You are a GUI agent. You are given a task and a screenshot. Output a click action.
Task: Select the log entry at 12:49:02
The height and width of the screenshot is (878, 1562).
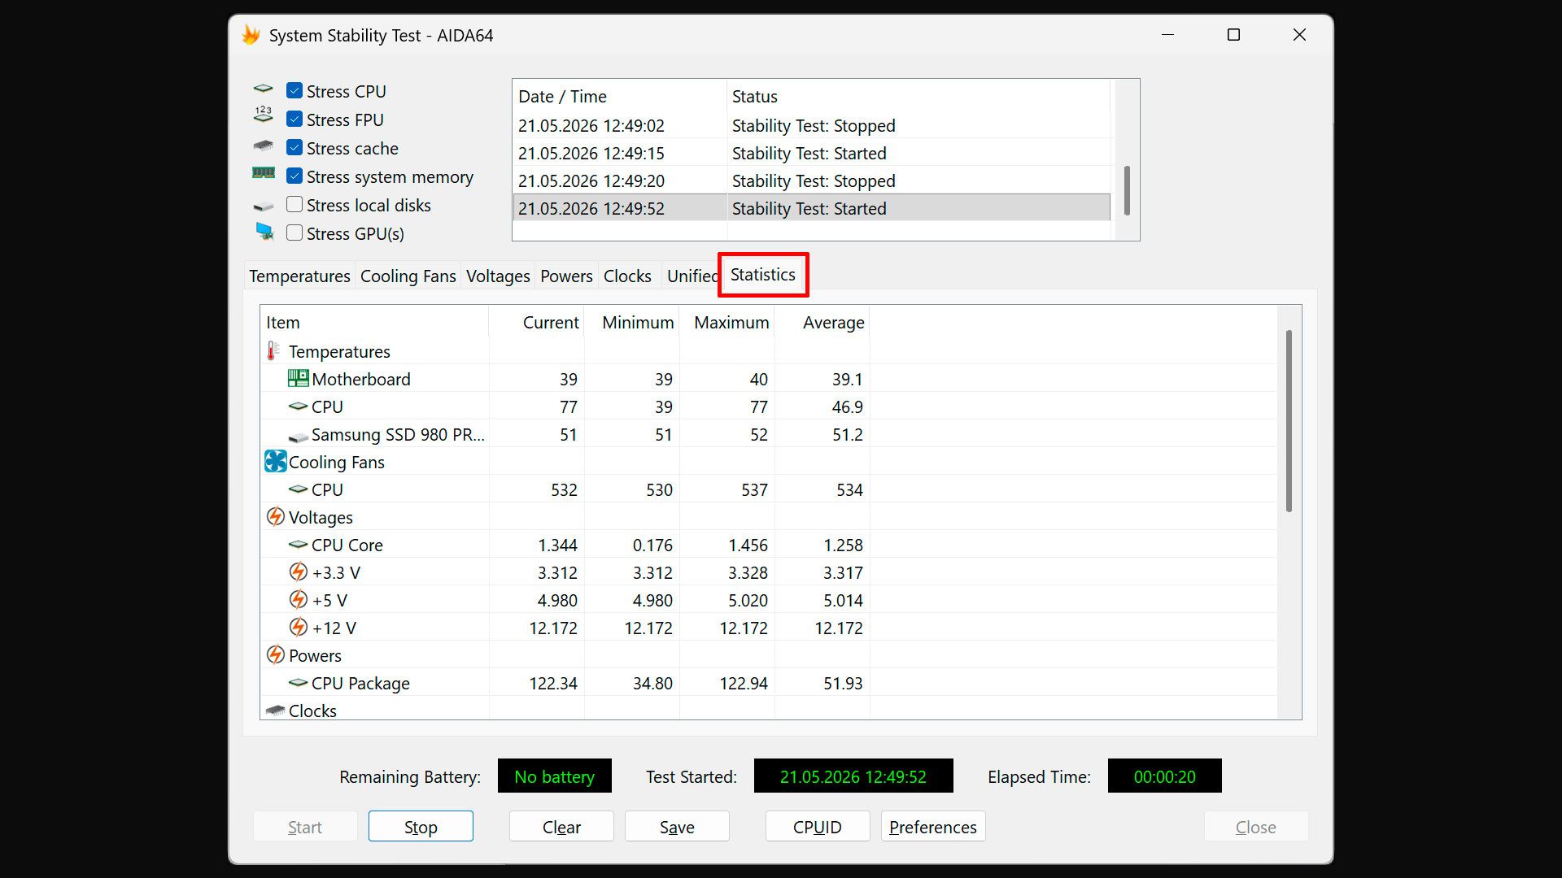tap(811, 125)
